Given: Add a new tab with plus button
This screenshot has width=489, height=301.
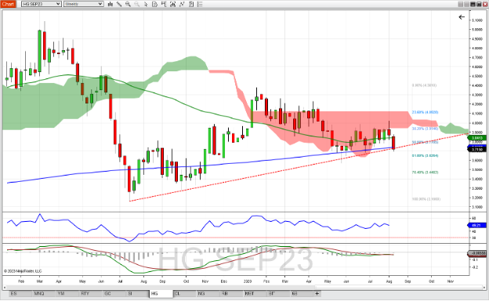Looking at the screenshot, I should 317,293.
